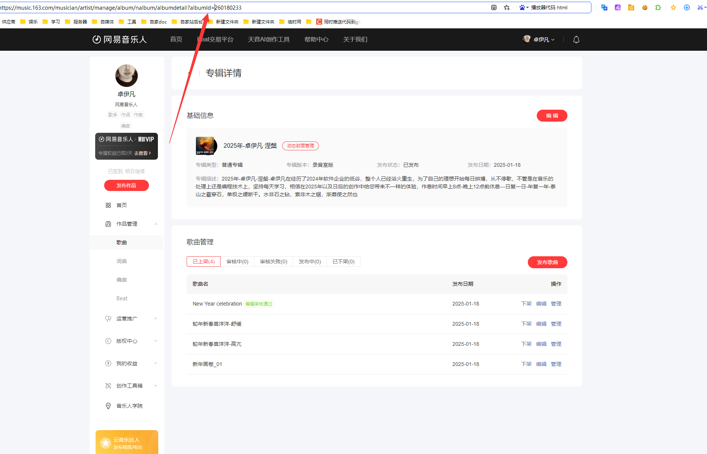The width and height of the screenshot is (707, 454).
Task: Click the blue download arrow icon
Action: pyautogui.click(x=686, y=7)
